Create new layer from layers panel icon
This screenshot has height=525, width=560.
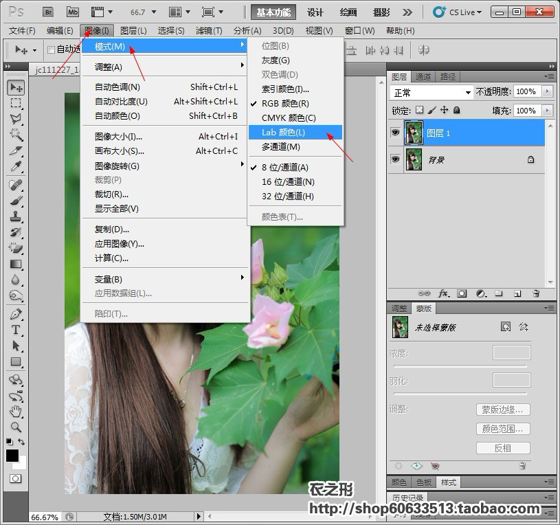[x=517, y=293]
